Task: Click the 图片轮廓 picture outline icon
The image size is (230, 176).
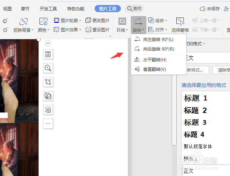Action: [x=57, y=20]
